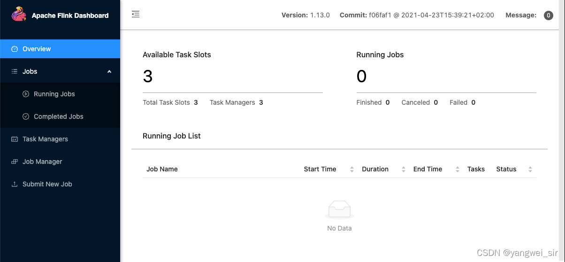
Task: Click the Available Task Slots heading
Action: [177, 54]
